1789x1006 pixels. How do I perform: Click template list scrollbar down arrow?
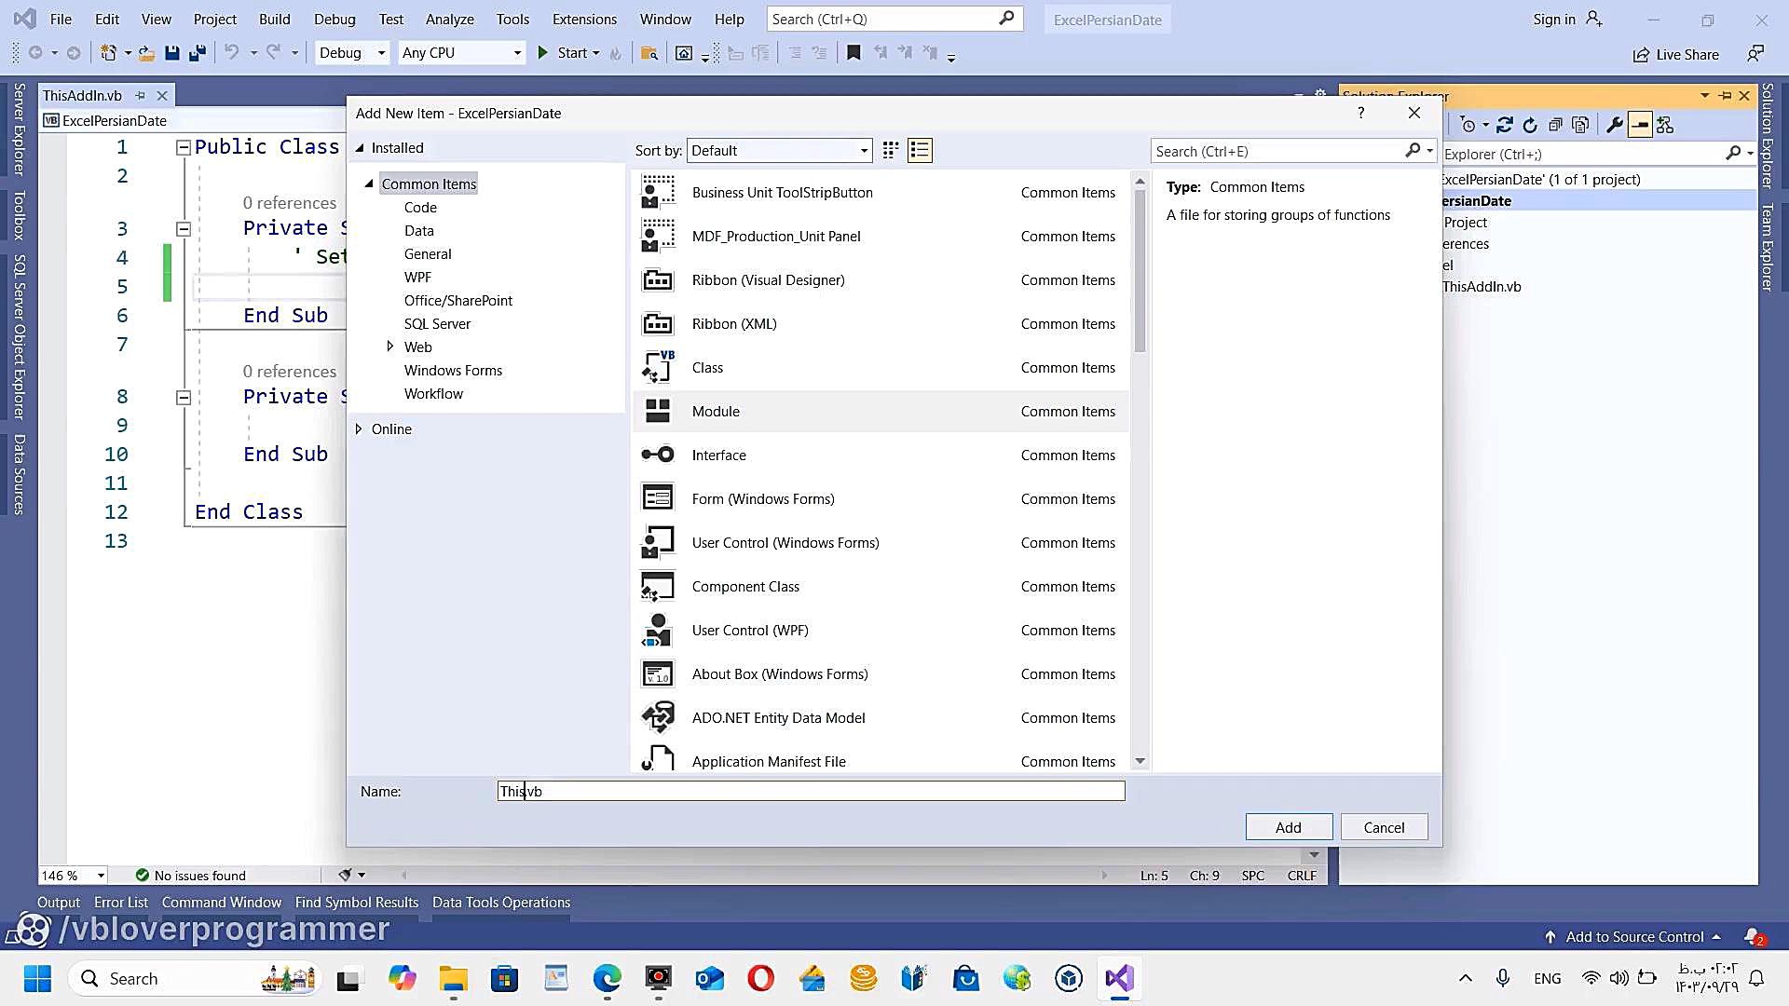[x=1140, y=761]
